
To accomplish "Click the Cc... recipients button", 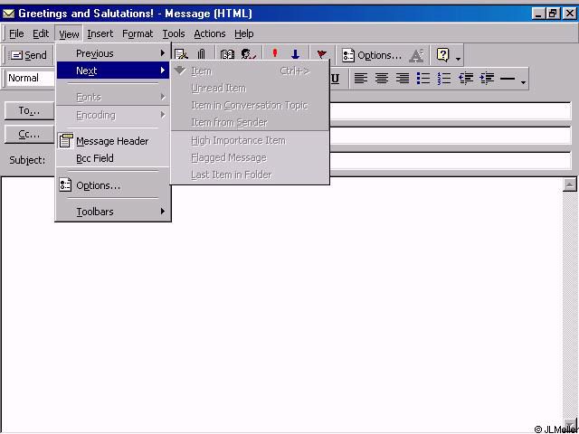I will [29, 135].
